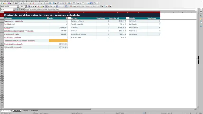Viewport: 203px width, 114px height.
Task: Toggle Underline formatting
Action: (34, 6)
